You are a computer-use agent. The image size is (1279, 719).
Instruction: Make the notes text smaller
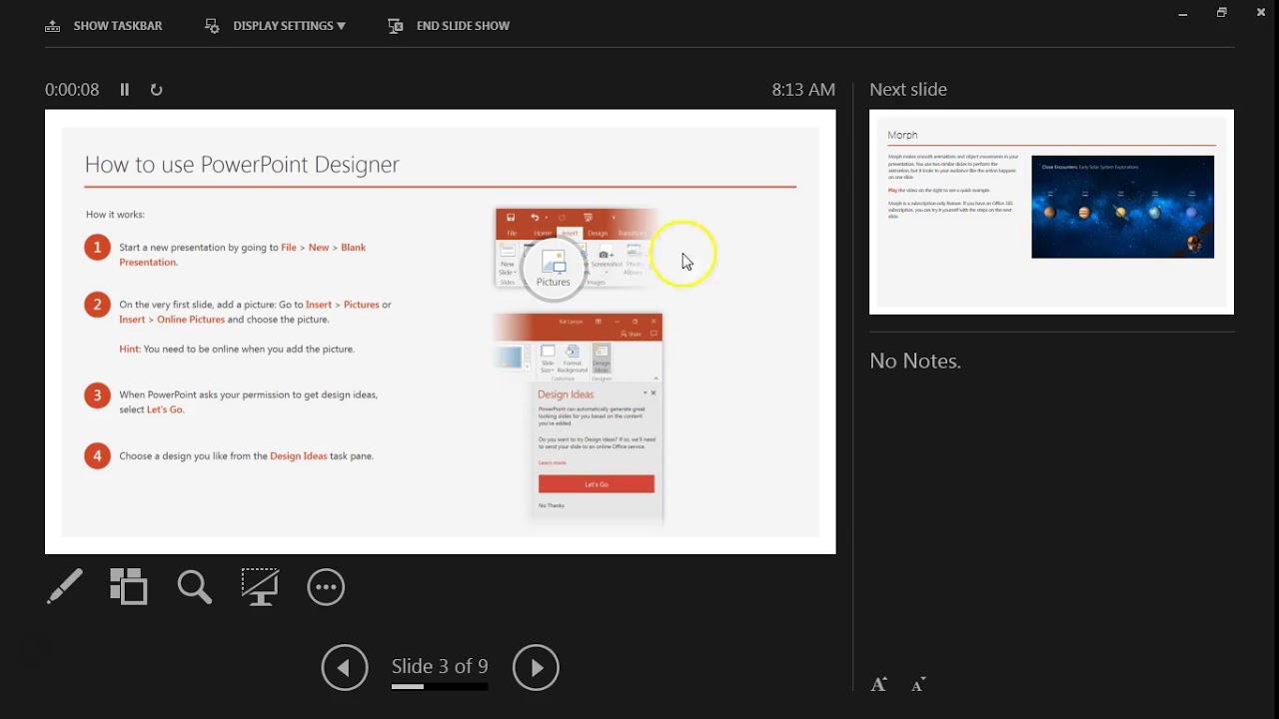918,684
